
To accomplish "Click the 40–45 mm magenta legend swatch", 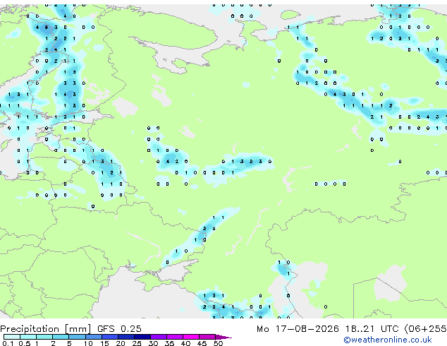I will (x=191, y=337).
